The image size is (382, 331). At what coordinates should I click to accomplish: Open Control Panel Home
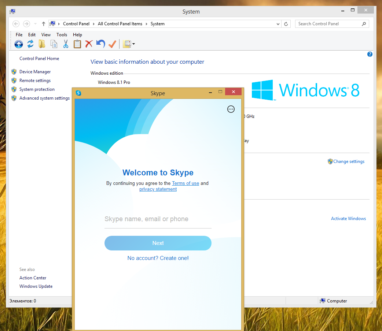pos(39,59)
